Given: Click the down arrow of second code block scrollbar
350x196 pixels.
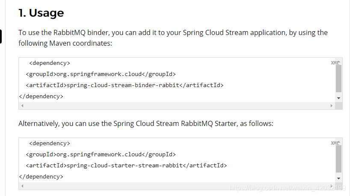Looking at the screenshot, I should pos(338,178).
